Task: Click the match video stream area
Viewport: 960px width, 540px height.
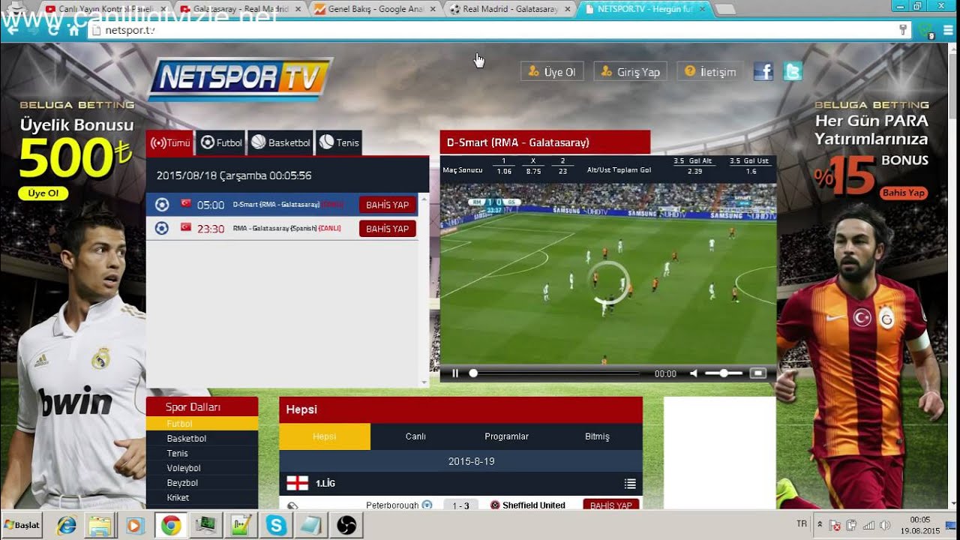Action: point(608,274)
